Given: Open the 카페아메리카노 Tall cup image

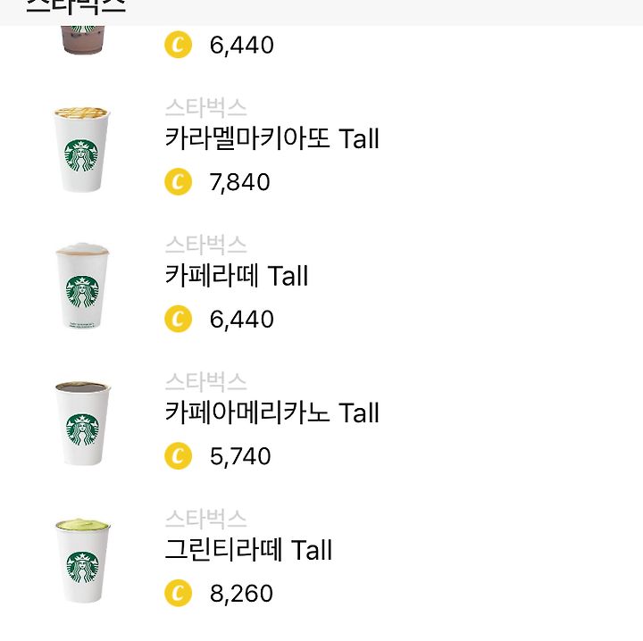Looking at the screenshot, I should (82, 424).
